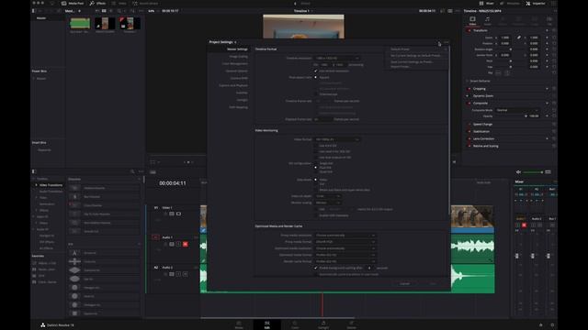Open the Media page icon

click(x=239, y=324)
